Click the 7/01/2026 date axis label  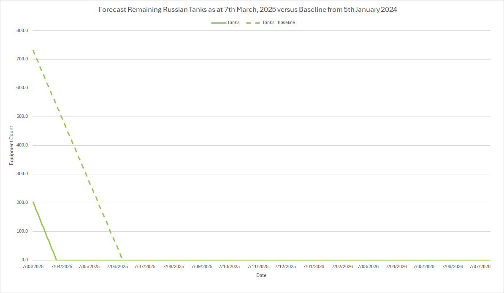coord(314,266)
